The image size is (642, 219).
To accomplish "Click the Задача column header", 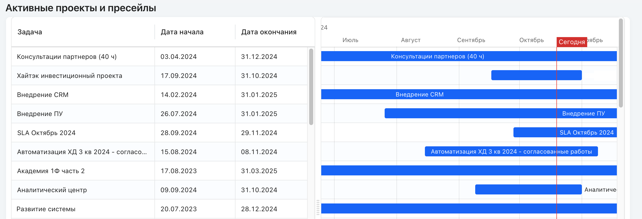I will tap(30, 32).
